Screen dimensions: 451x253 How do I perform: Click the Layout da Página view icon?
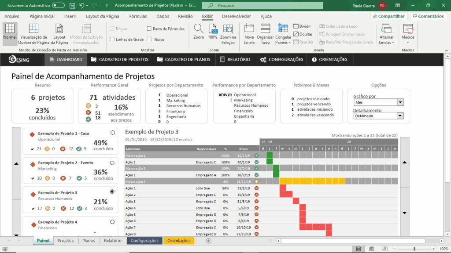click(59, 29)
